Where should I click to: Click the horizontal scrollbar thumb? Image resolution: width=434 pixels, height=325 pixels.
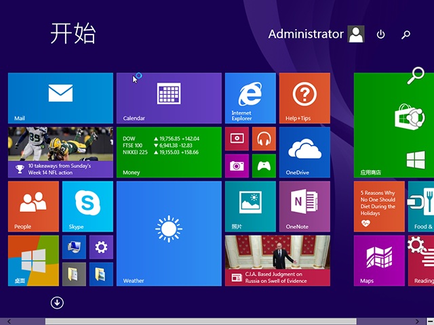pyautogui.click(x=201, y=322)
